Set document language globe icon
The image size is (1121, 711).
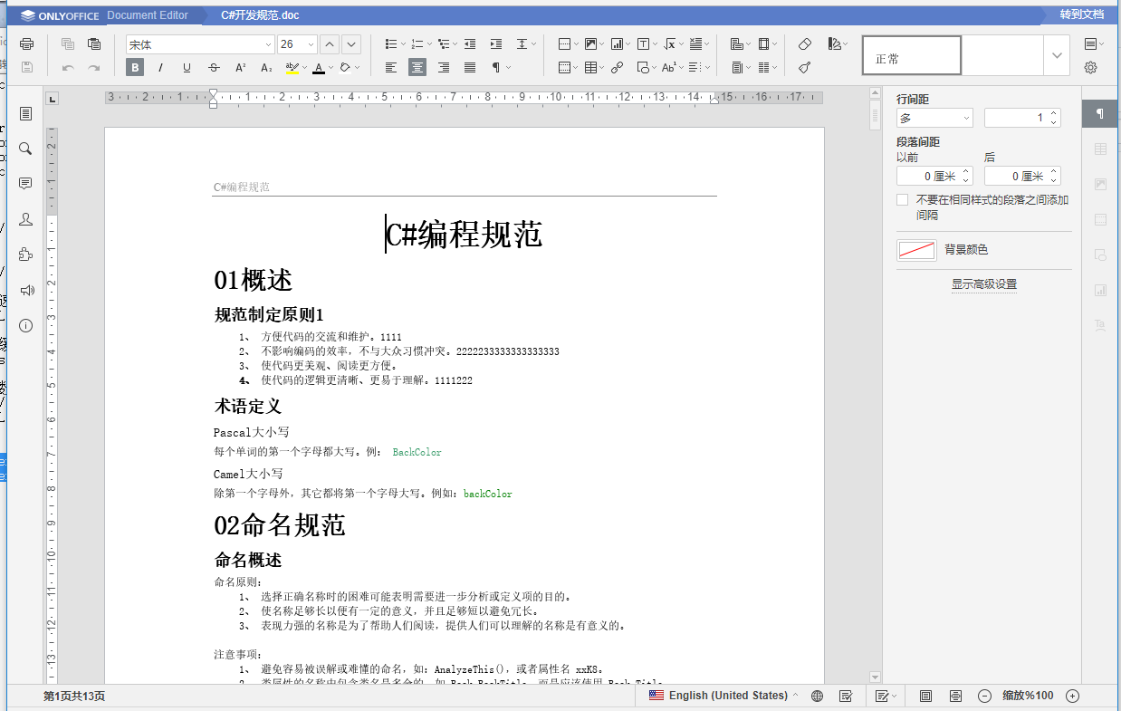pos(817,696)
